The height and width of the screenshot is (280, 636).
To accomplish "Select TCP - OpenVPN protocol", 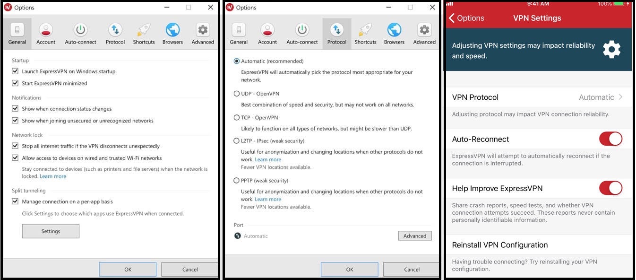I will [x=237, y=117].
